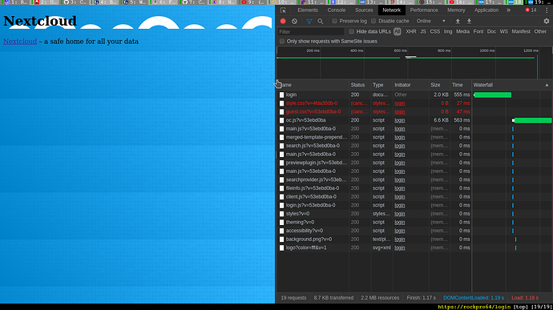Check Only show requests with SameSite issues
Screen dimensions: 553x310
click(282, 42)
